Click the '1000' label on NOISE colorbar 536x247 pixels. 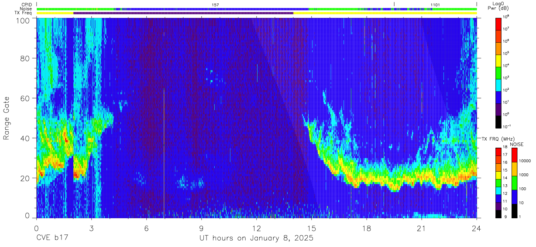click(x=525, y=175)
